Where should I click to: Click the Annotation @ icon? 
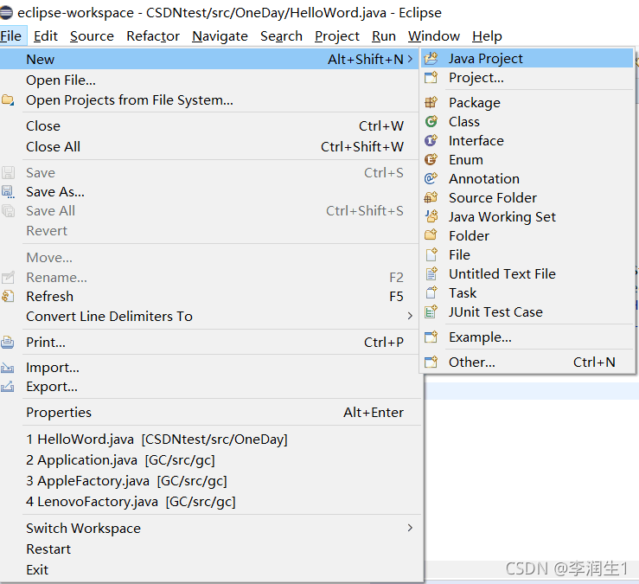coord(431,178)
